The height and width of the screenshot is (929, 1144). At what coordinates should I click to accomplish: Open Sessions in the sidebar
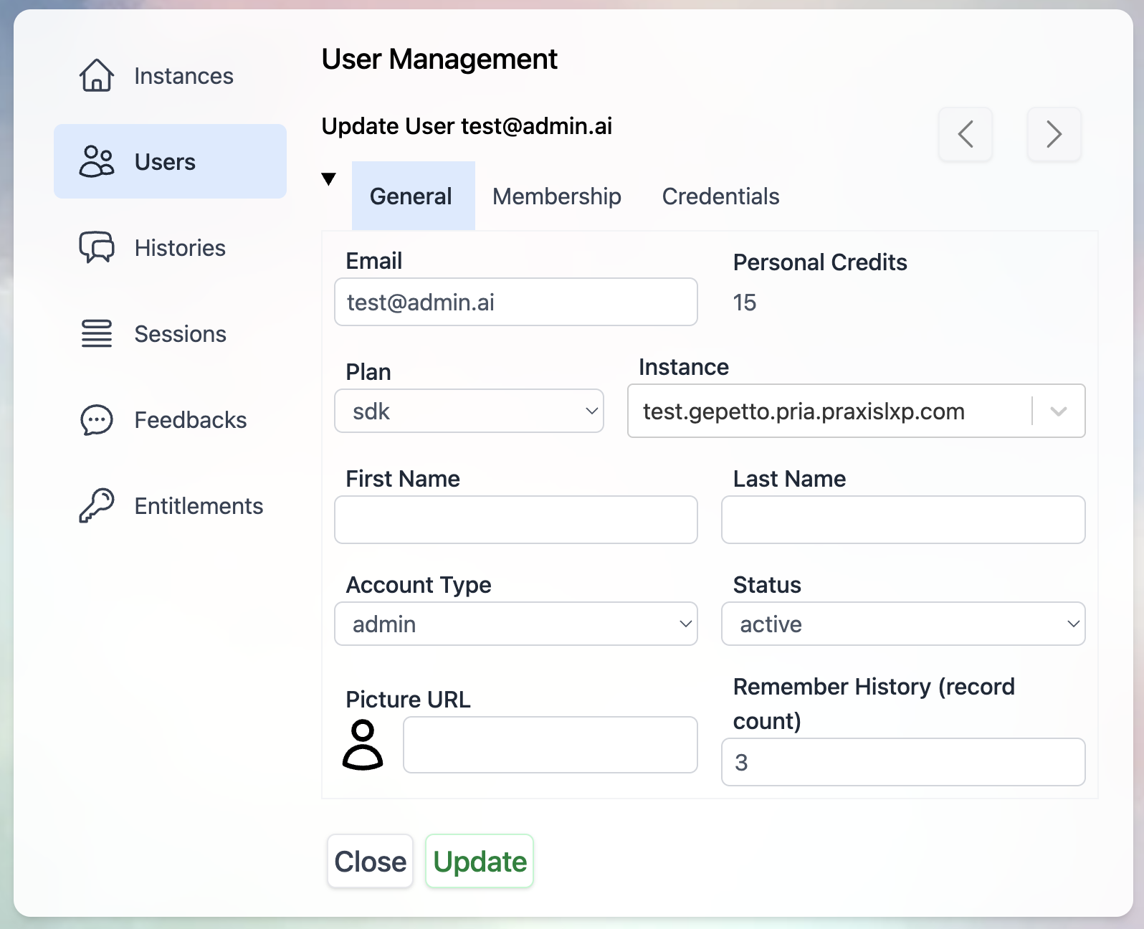pyautogui.click(x=170, y=333)
